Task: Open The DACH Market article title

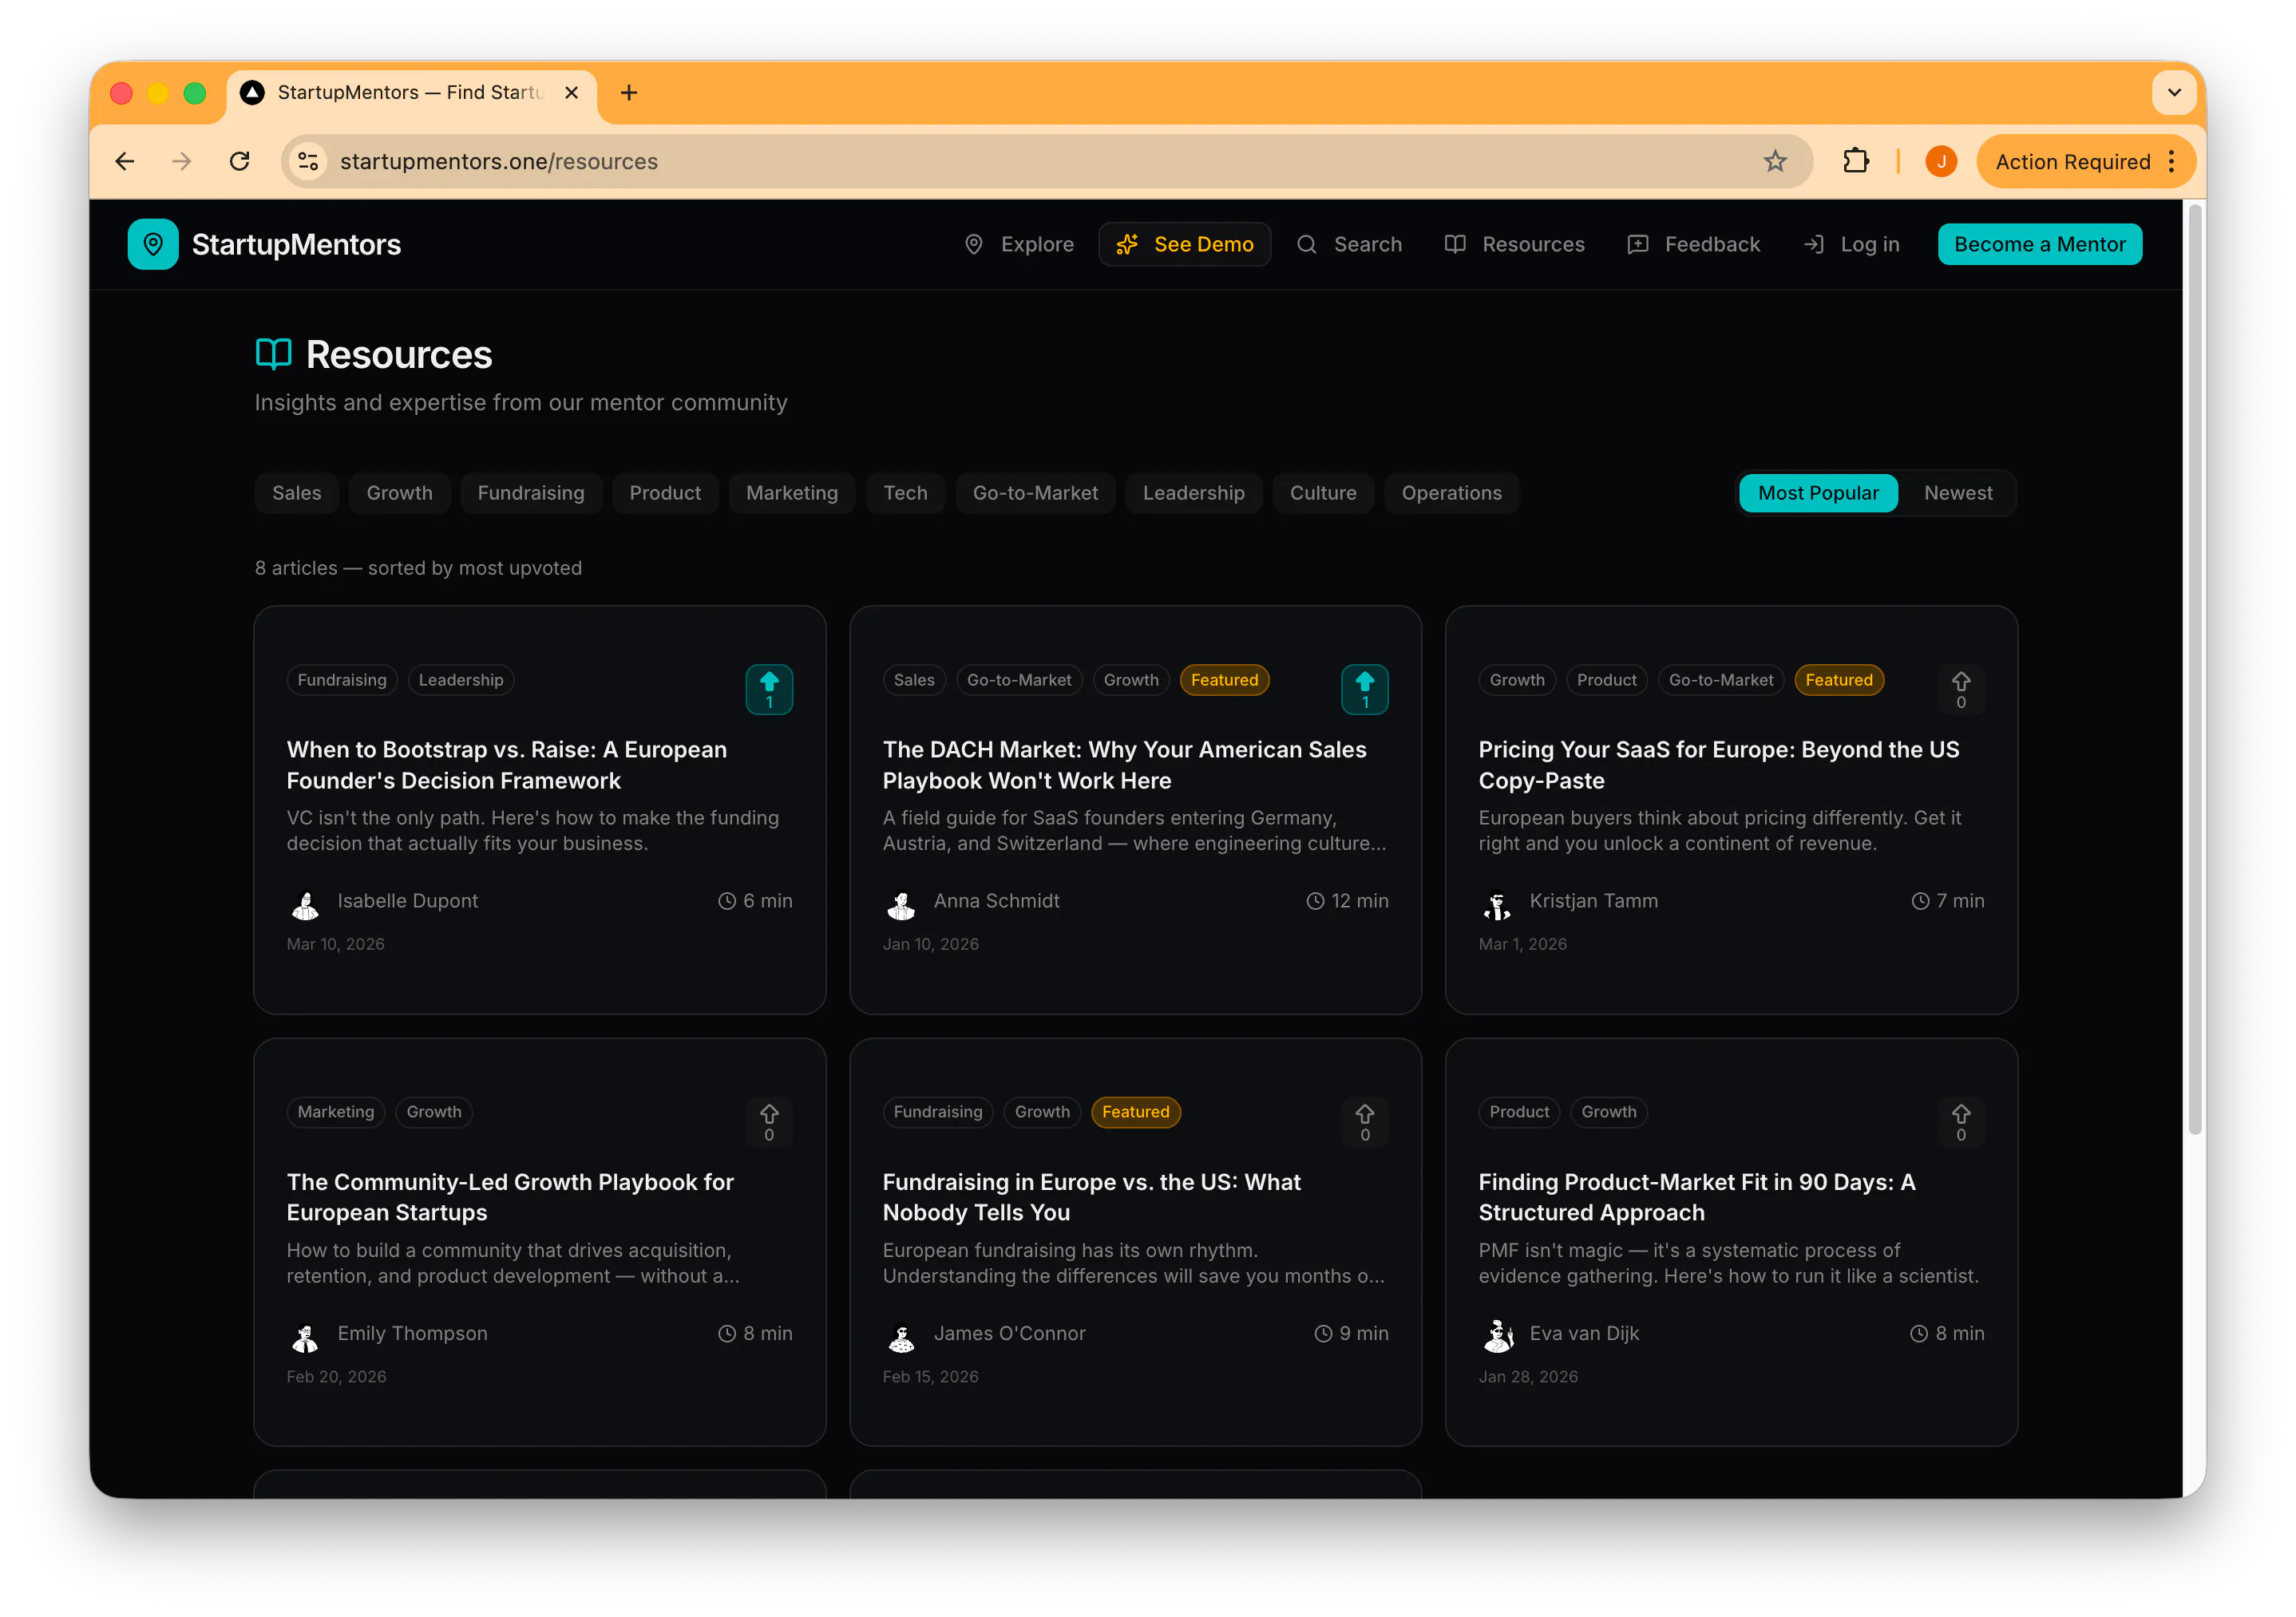Action: point(1125,765)
